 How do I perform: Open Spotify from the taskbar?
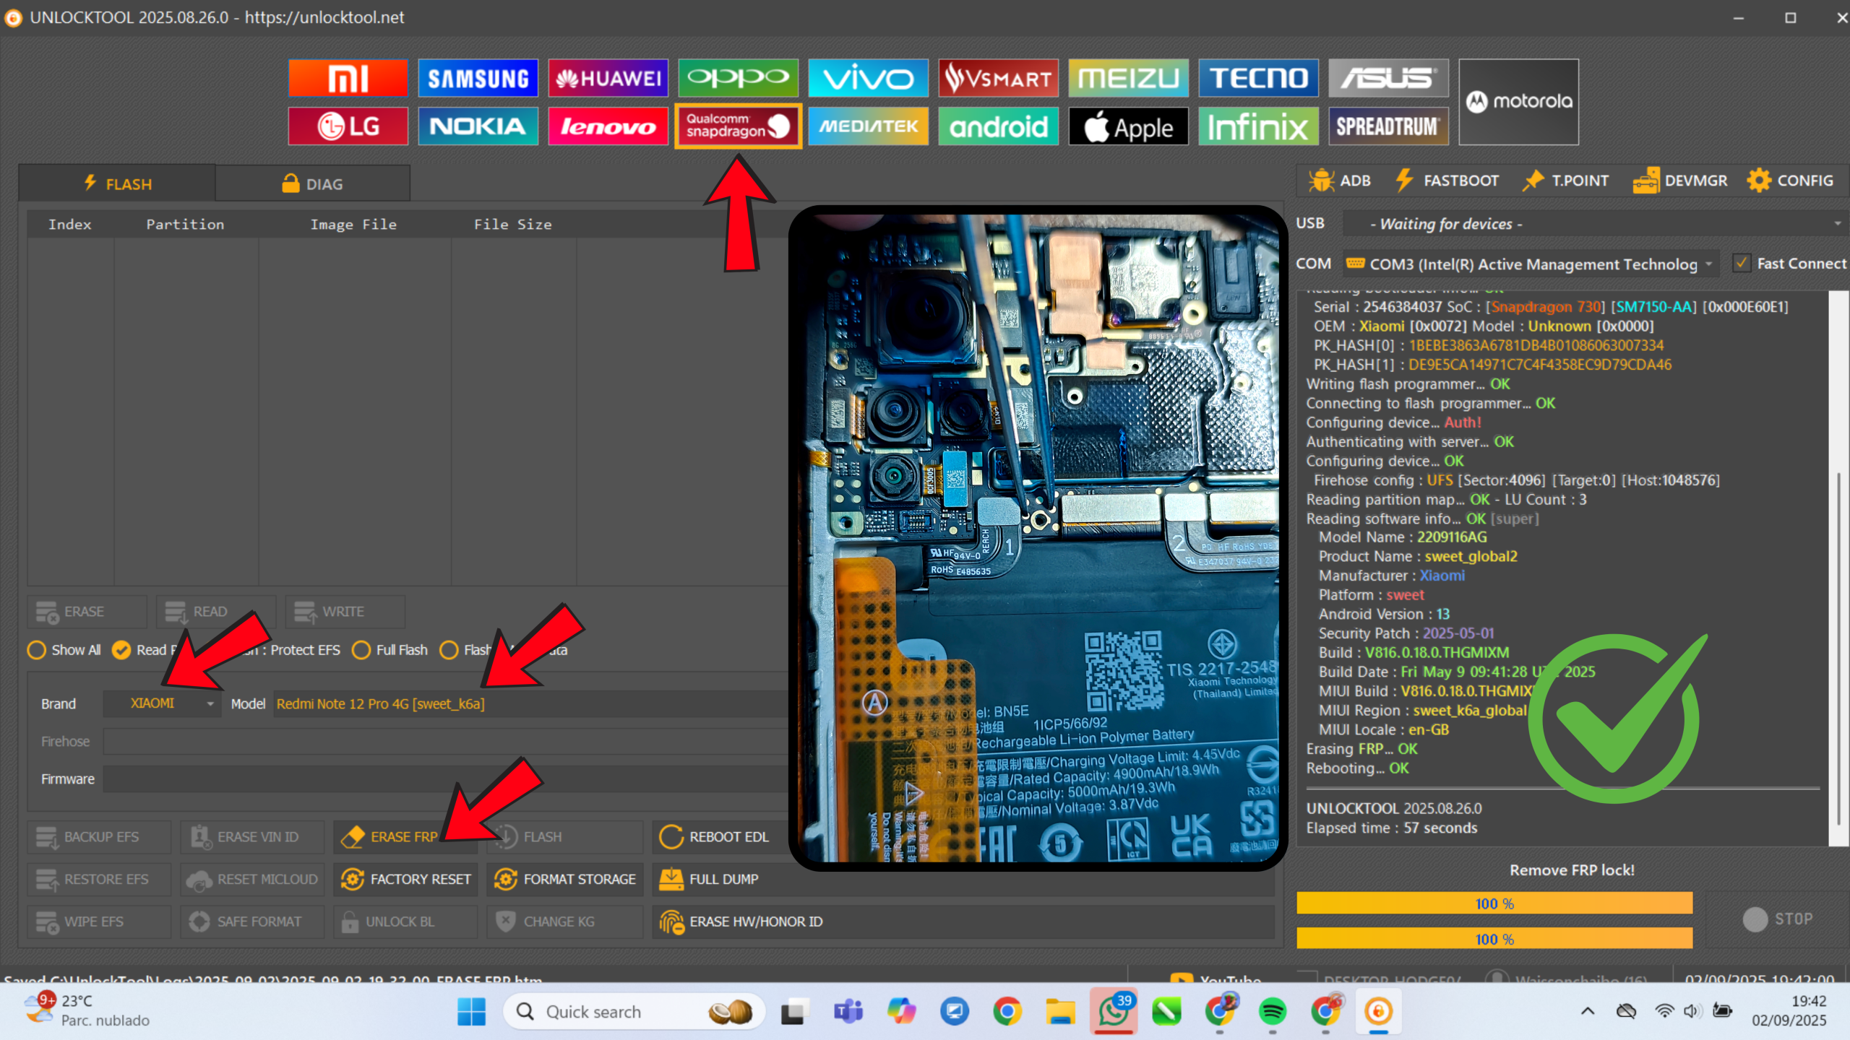[x=1273, y=1012]
